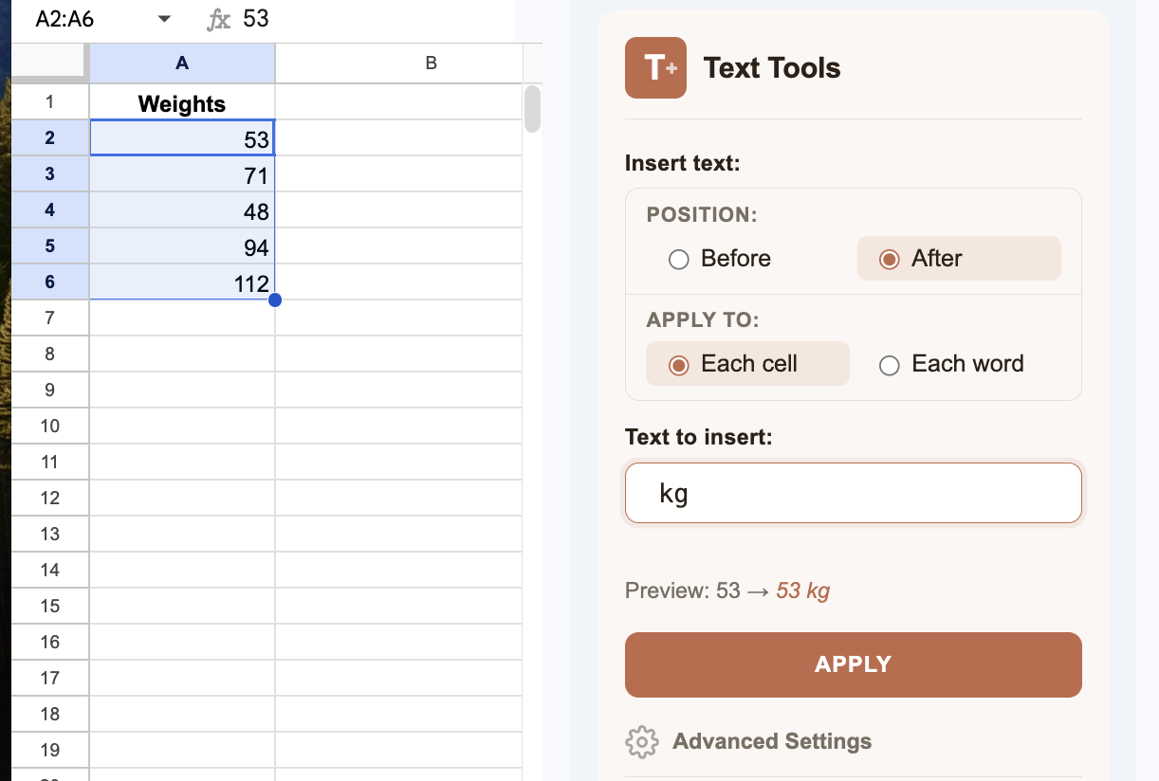
Task: Select the cell containing 112
Action: pos(181,281)
